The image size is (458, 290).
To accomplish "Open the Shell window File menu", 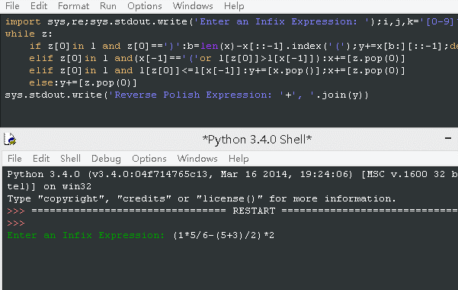I will click(14, 158).
